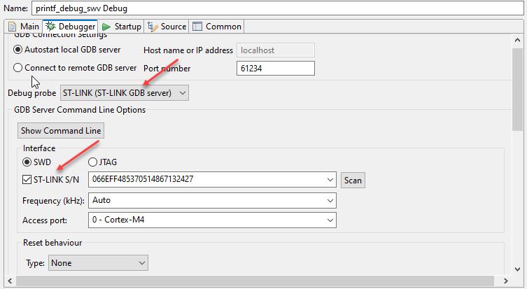Click the 'GDB Server Command Line Options' label
Screen dimensions: 527x289
(x=80, y=110)
